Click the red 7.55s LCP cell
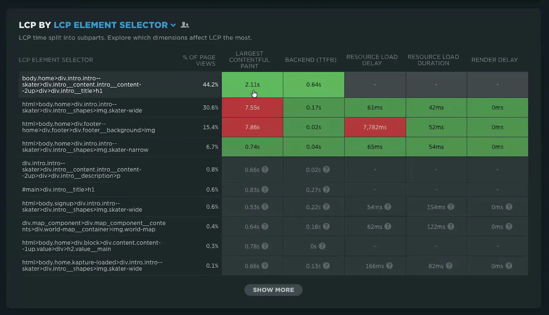Screen dimensions: 549x315 (x=252, y=107)
